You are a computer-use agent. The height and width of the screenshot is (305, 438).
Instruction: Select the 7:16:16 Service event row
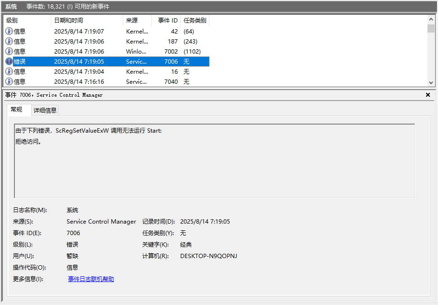pos(107,81)
